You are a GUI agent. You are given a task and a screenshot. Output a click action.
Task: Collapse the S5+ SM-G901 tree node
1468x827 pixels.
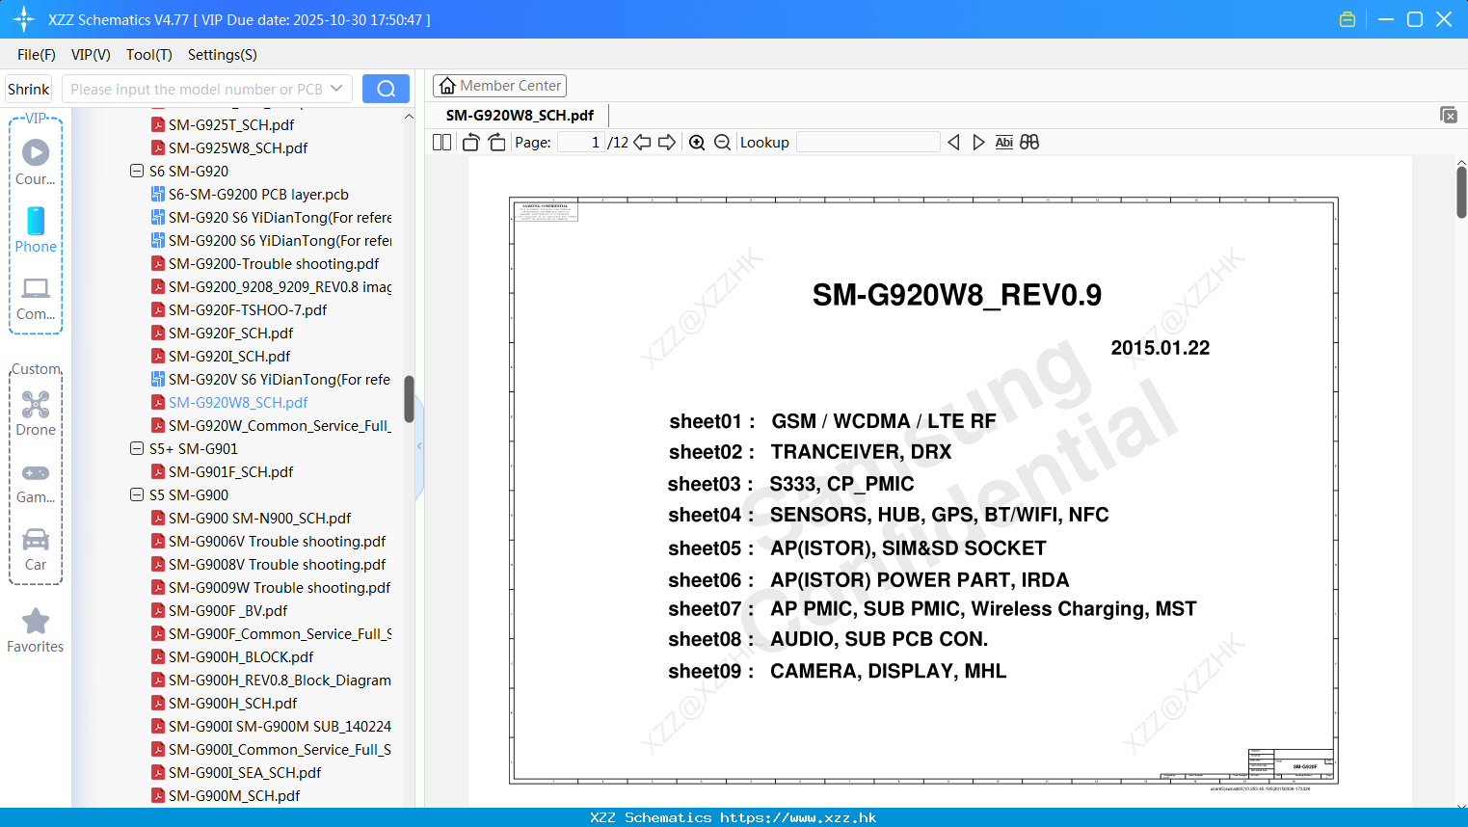click(x=137, y=448)
